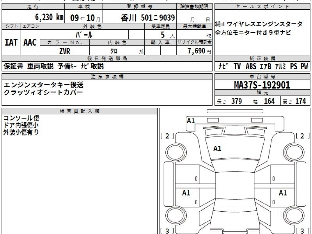Screen dimensions: 312x234
Task: Click the A1 mark on the left door
Action: (186, 193)
